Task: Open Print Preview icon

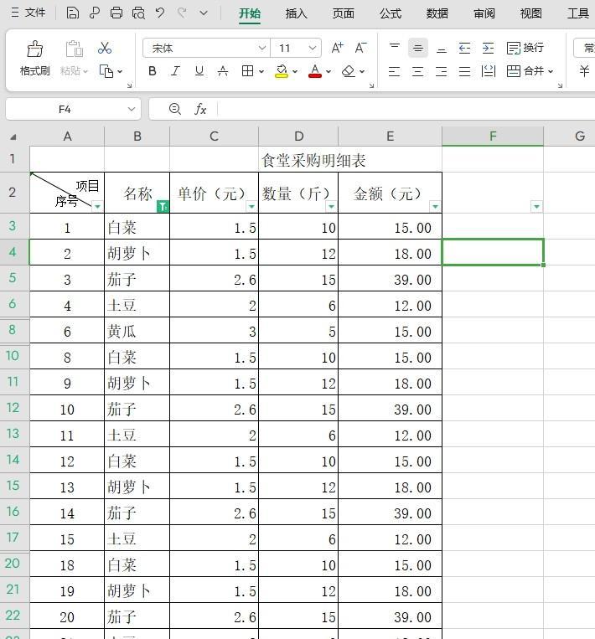Action: 138,13
